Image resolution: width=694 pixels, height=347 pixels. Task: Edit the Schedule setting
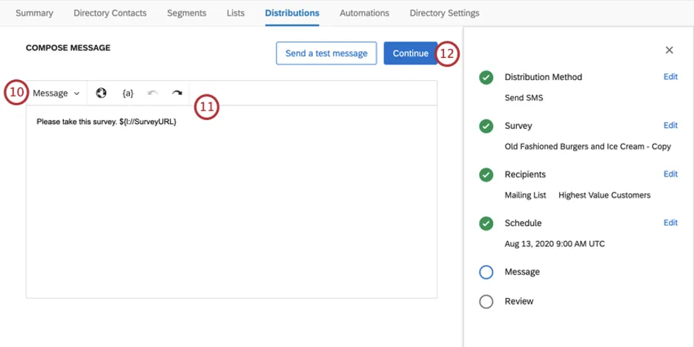pos(670,222)
